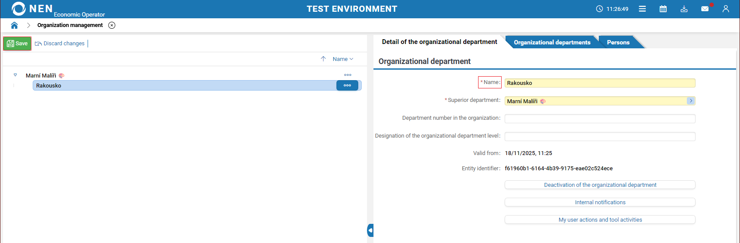The height and width of the screenshot is (243, 740).
Task: Open the calendar icon in header
Action: 663,9
